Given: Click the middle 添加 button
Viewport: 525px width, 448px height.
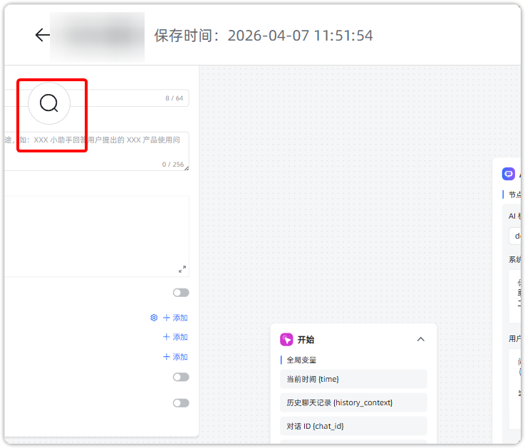Looking at the screenshot, I should [175, 337].
